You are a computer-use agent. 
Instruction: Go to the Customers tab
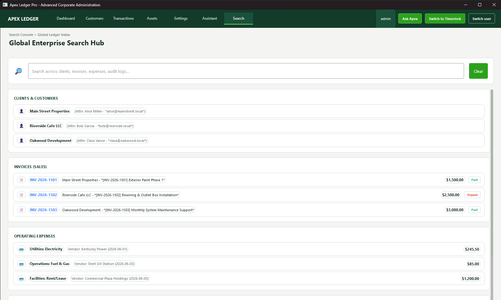(x=95, y=18)
